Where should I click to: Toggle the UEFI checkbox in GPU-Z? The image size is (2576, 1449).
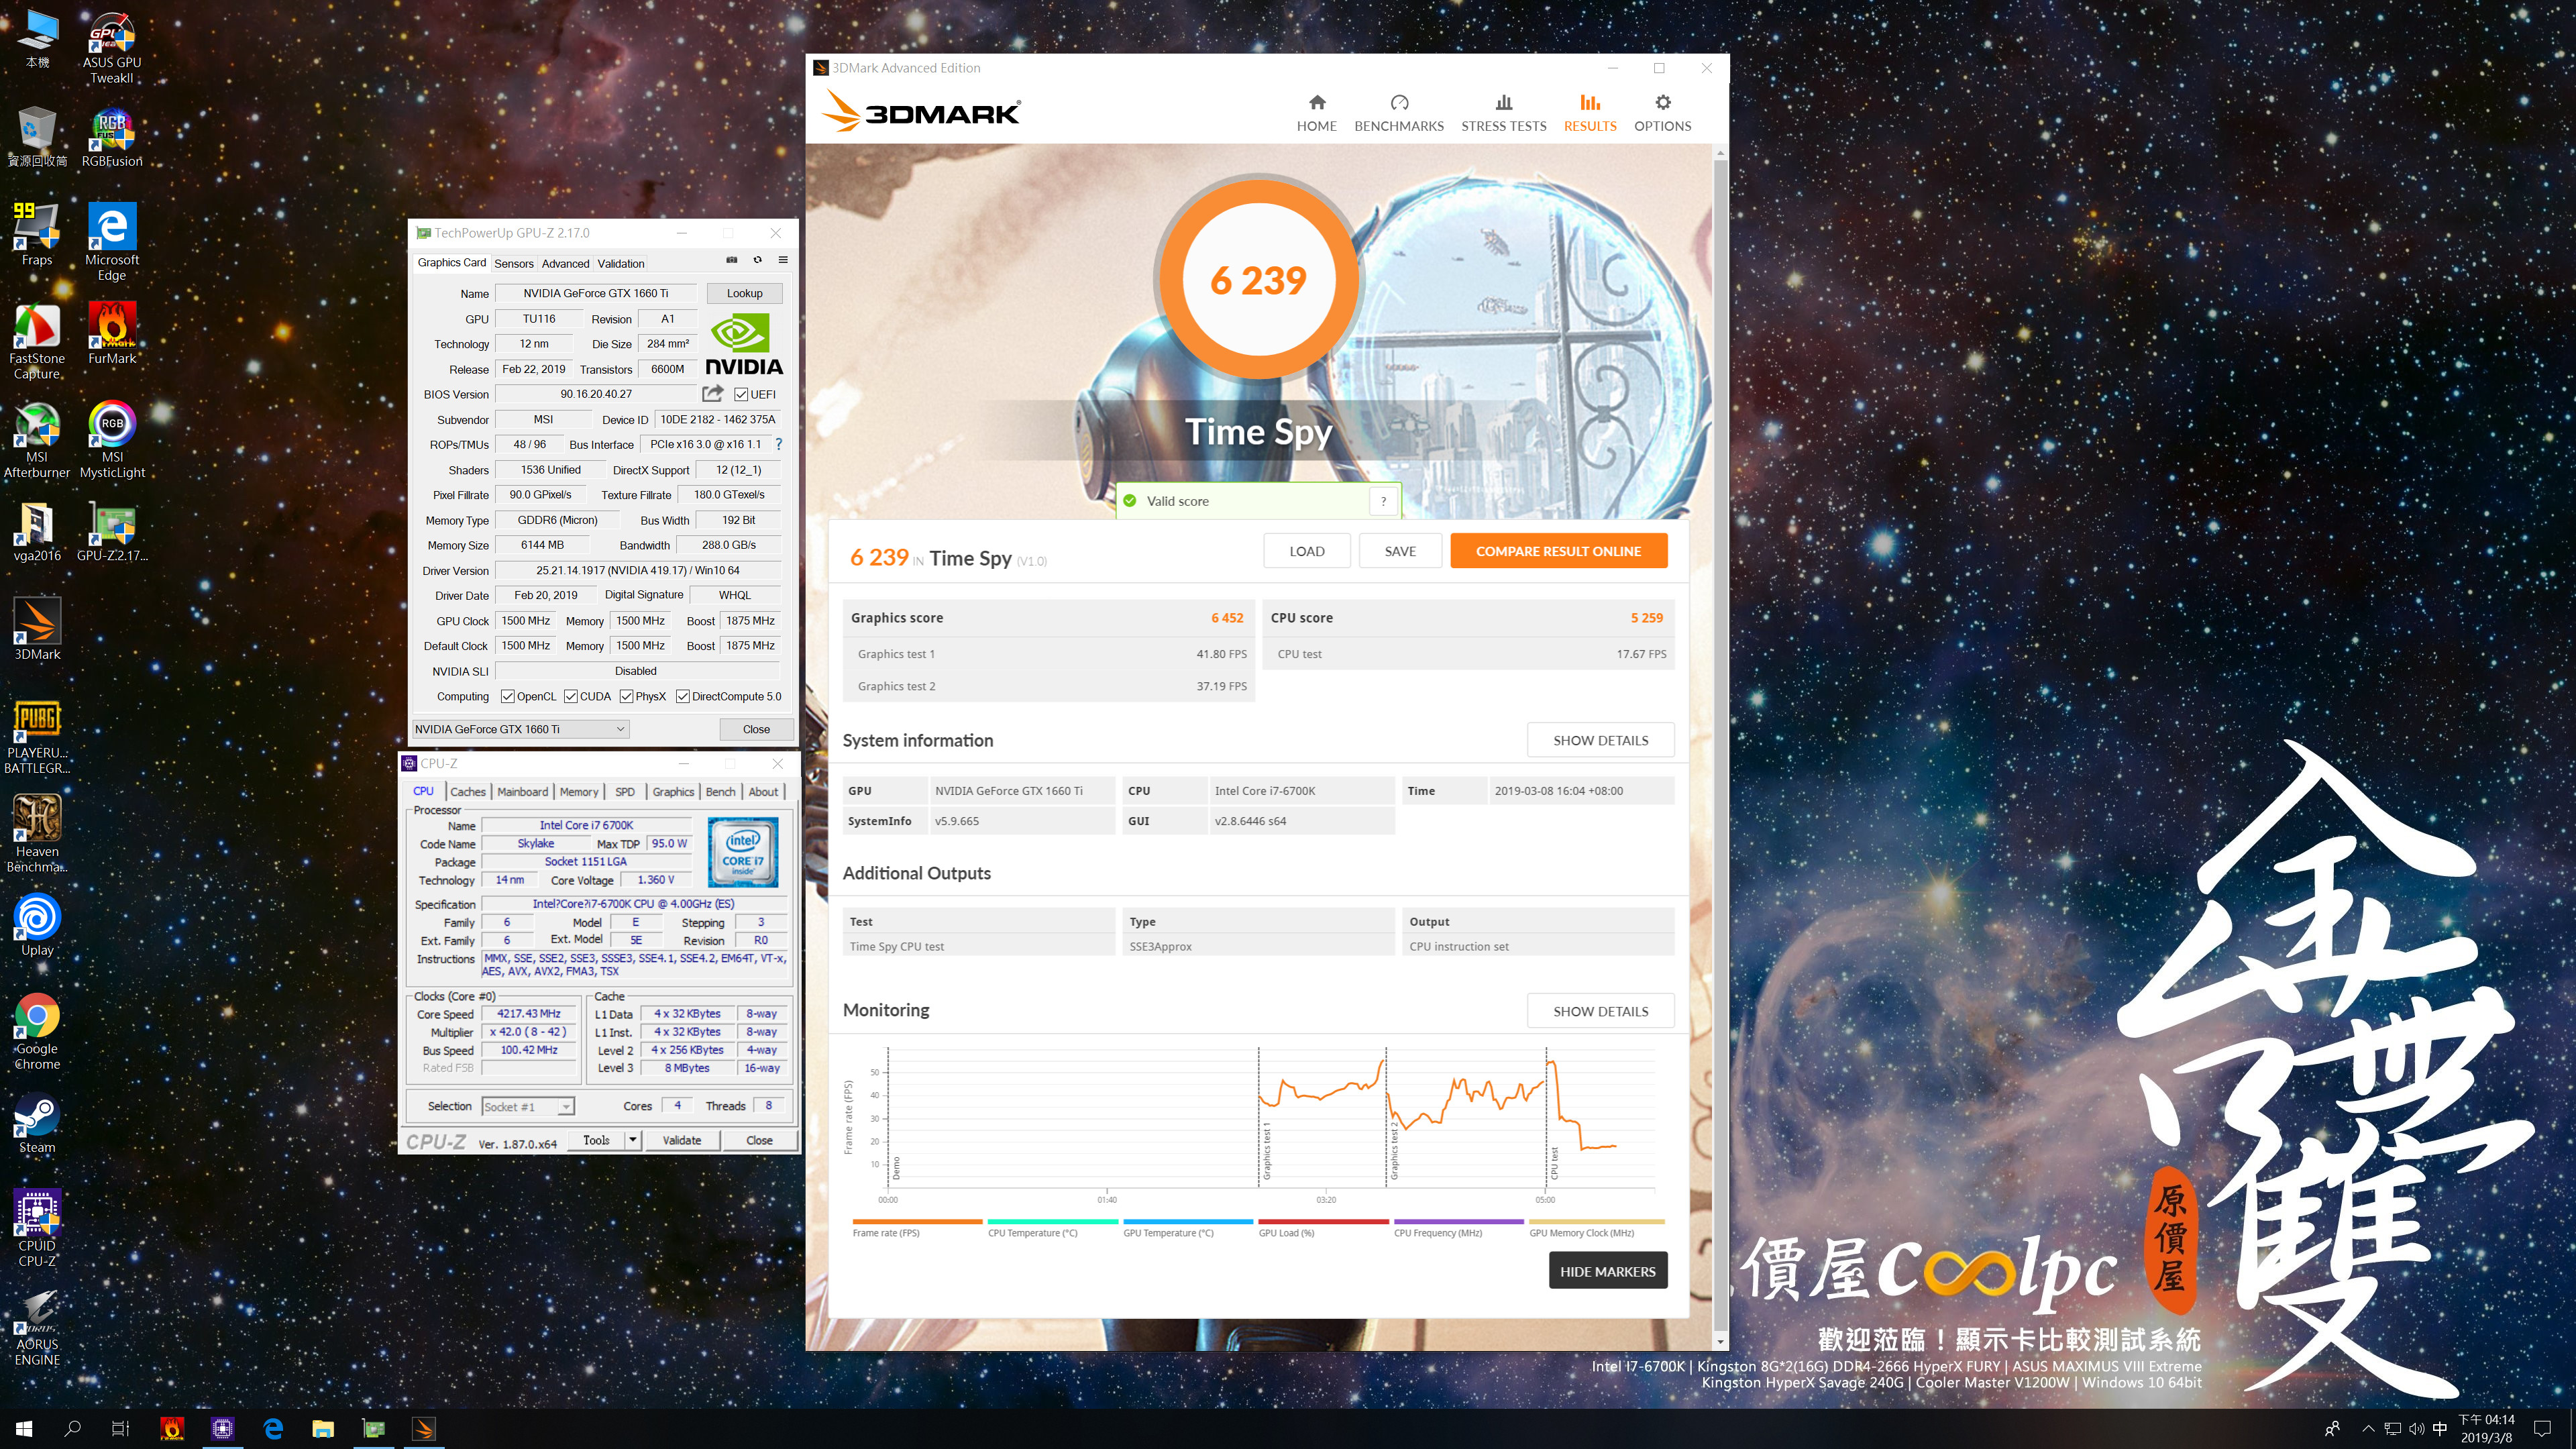click(x=741, y=394)
